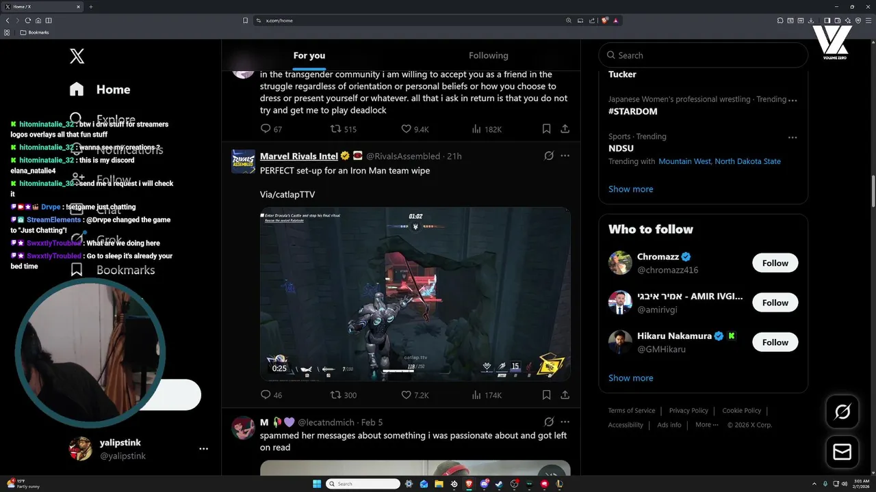
Task: Click the X logo in the sidebar
Action: click(77, 56)
